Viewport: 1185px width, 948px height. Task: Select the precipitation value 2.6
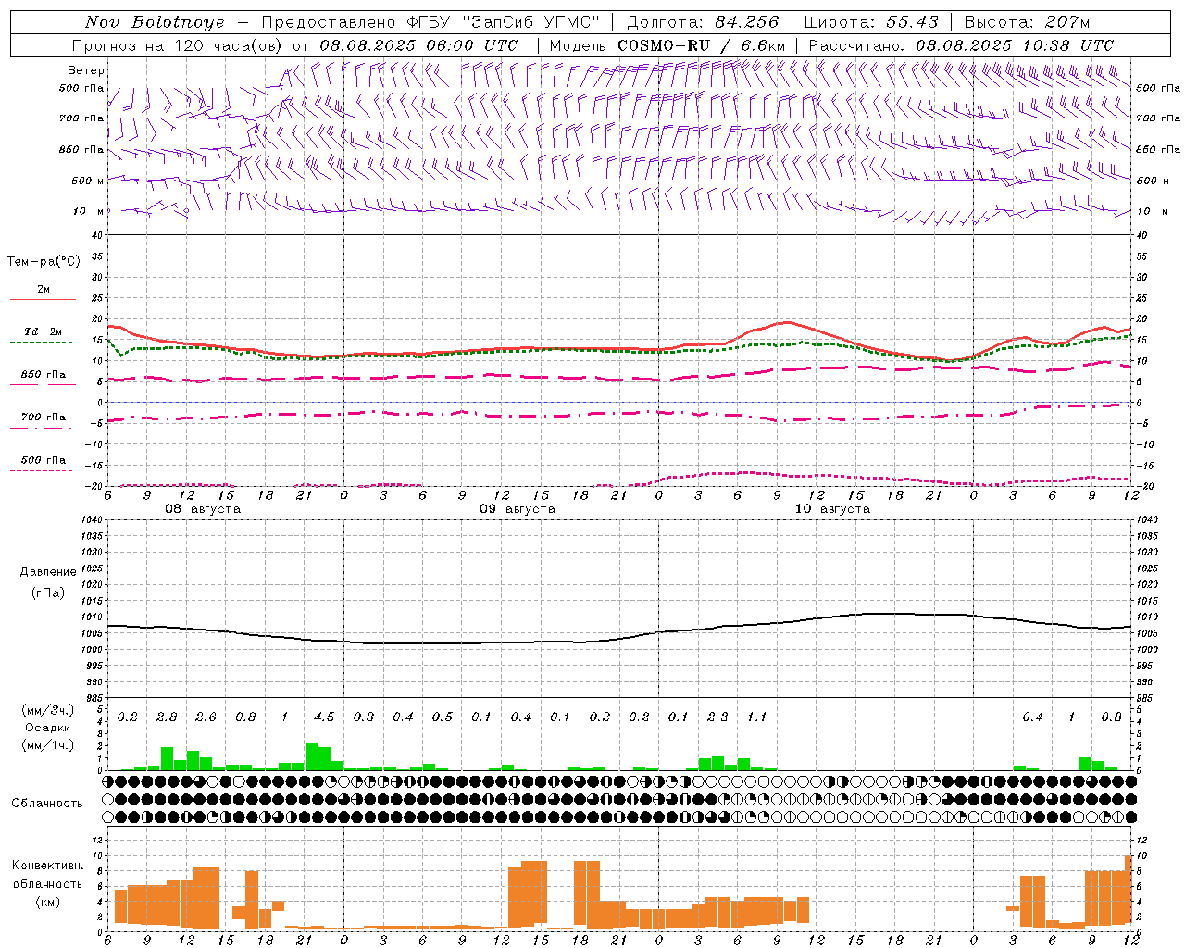pyautogui.click(x=206, y=717)
